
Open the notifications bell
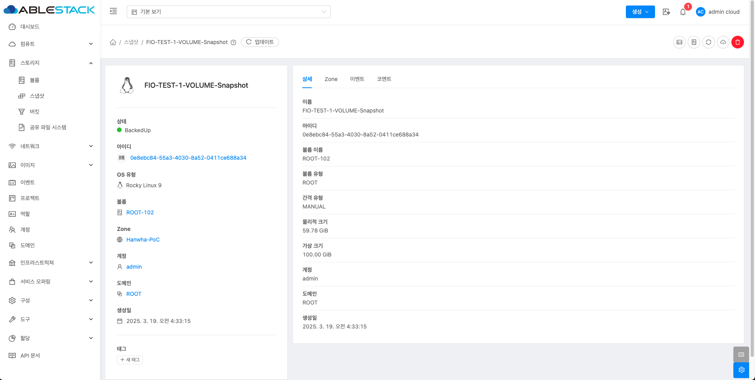coord(683,12)
